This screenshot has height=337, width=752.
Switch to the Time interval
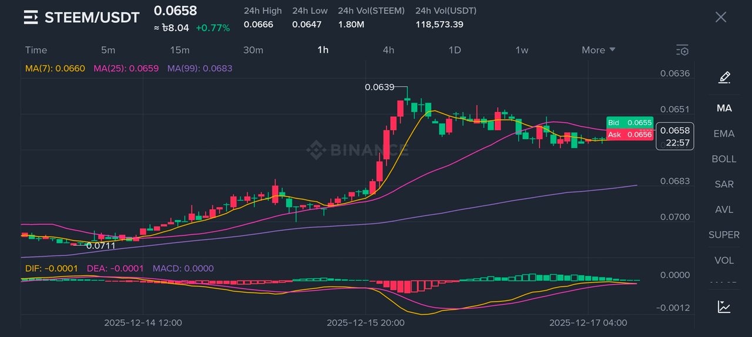[x=36, y=50]
